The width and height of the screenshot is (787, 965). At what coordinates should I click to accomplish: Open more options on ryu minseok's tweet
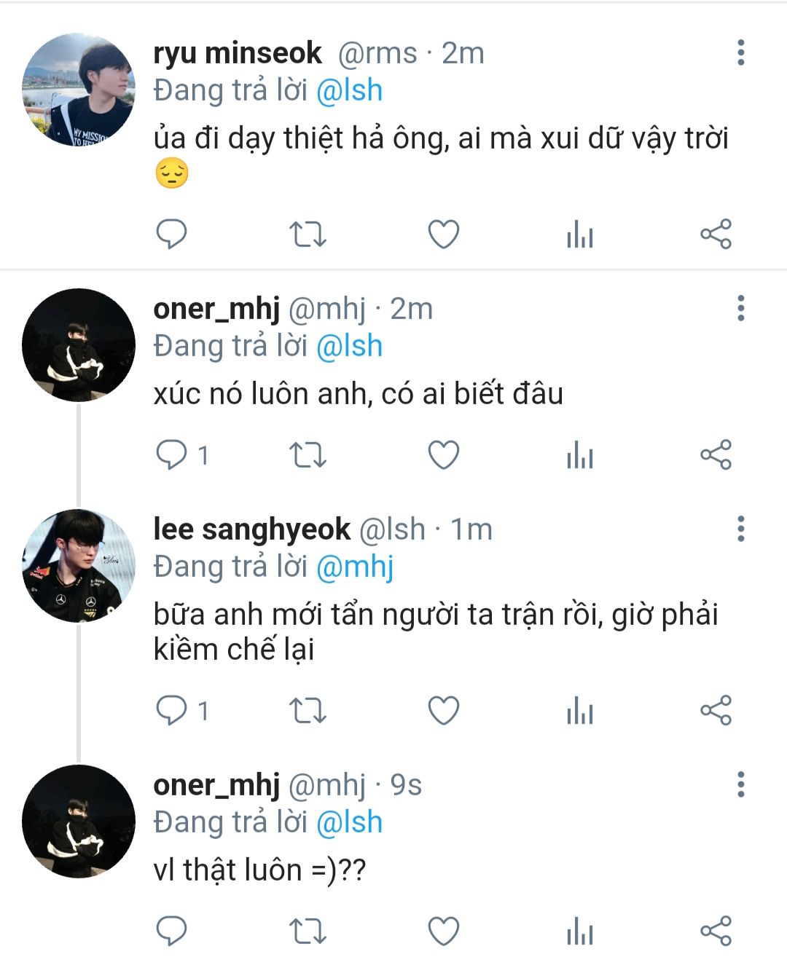click(740, 53)
